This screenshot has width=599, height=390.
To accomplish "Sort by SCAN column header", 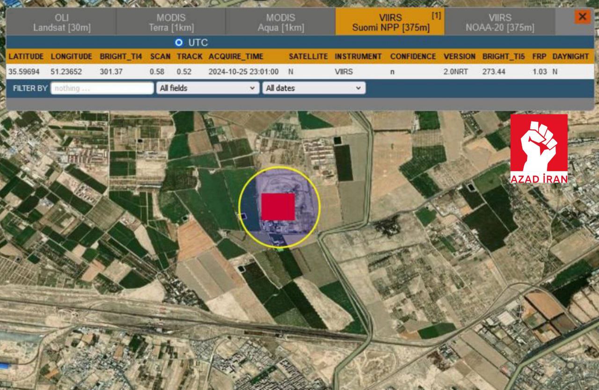I will pos(160,57).
